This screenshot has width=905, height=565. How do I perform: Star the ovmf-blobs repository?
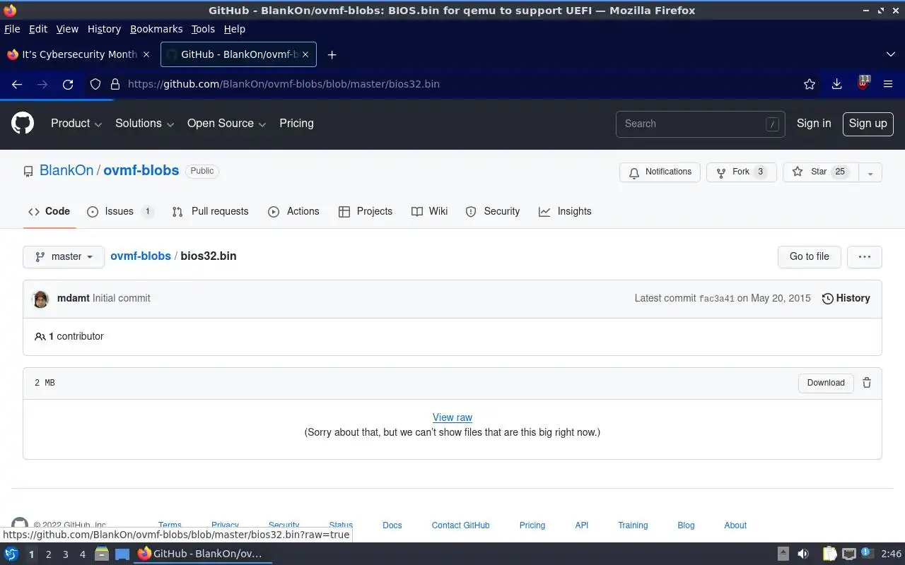click(x=821, y=172)
